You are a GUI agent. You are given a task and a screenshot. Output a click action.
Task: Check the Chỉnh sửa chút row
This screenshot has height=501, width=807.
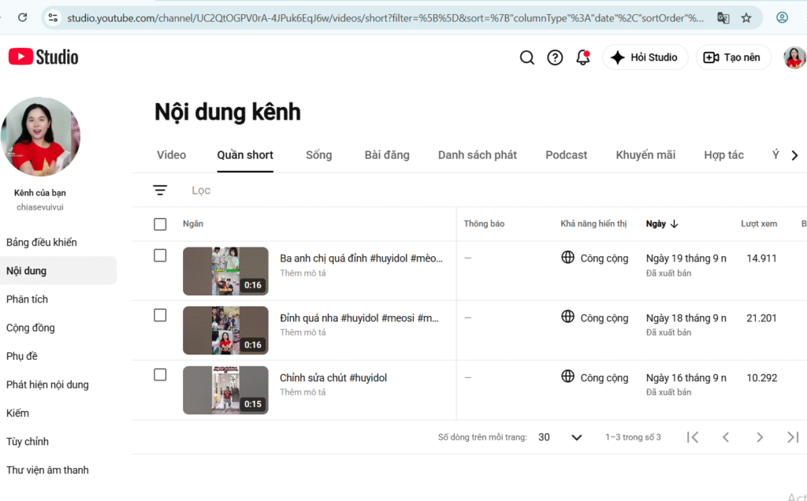[x=160, y=375]
